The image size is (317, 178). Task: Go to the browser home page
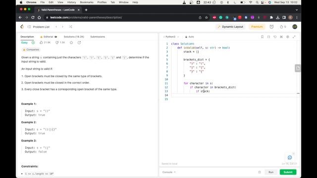[x=39, y=18]
